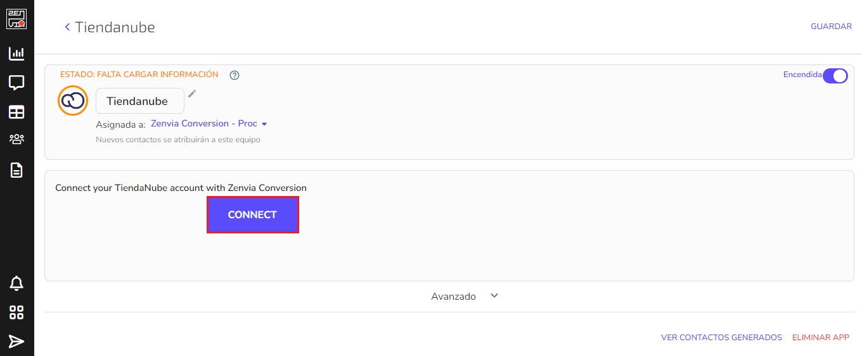This screenshot has height=356, width=862.
Task: Open the notifications bell icon
Action: coord(16,283)
